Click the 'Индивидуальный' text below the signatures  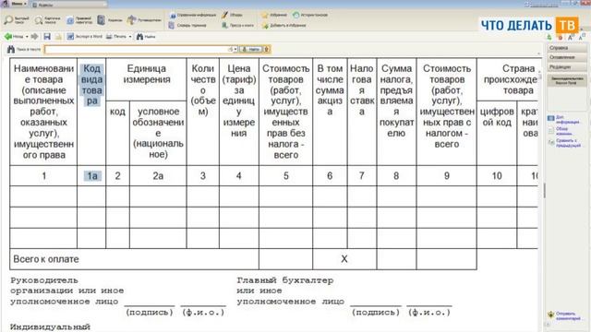[50, 327]
